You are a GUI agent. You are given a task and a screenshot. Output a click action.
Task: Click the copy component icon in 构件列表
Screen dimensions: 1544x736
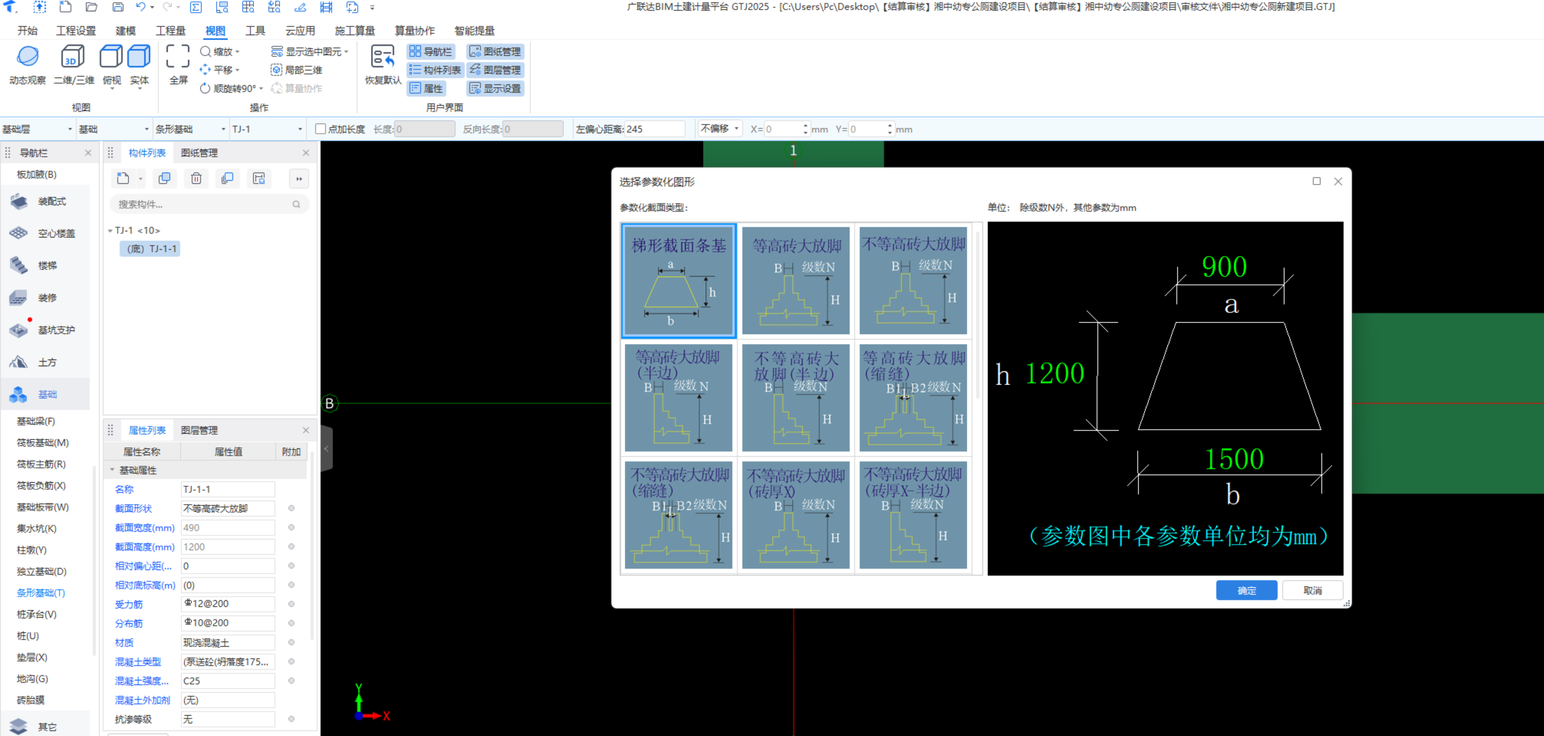[164, 178]
